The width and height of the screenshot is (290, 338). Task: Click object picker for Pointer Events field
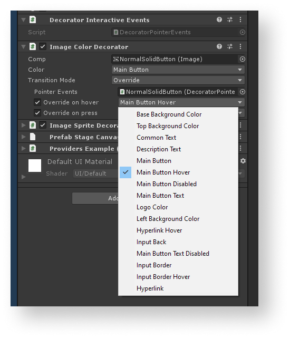click(x=243, y=92)
